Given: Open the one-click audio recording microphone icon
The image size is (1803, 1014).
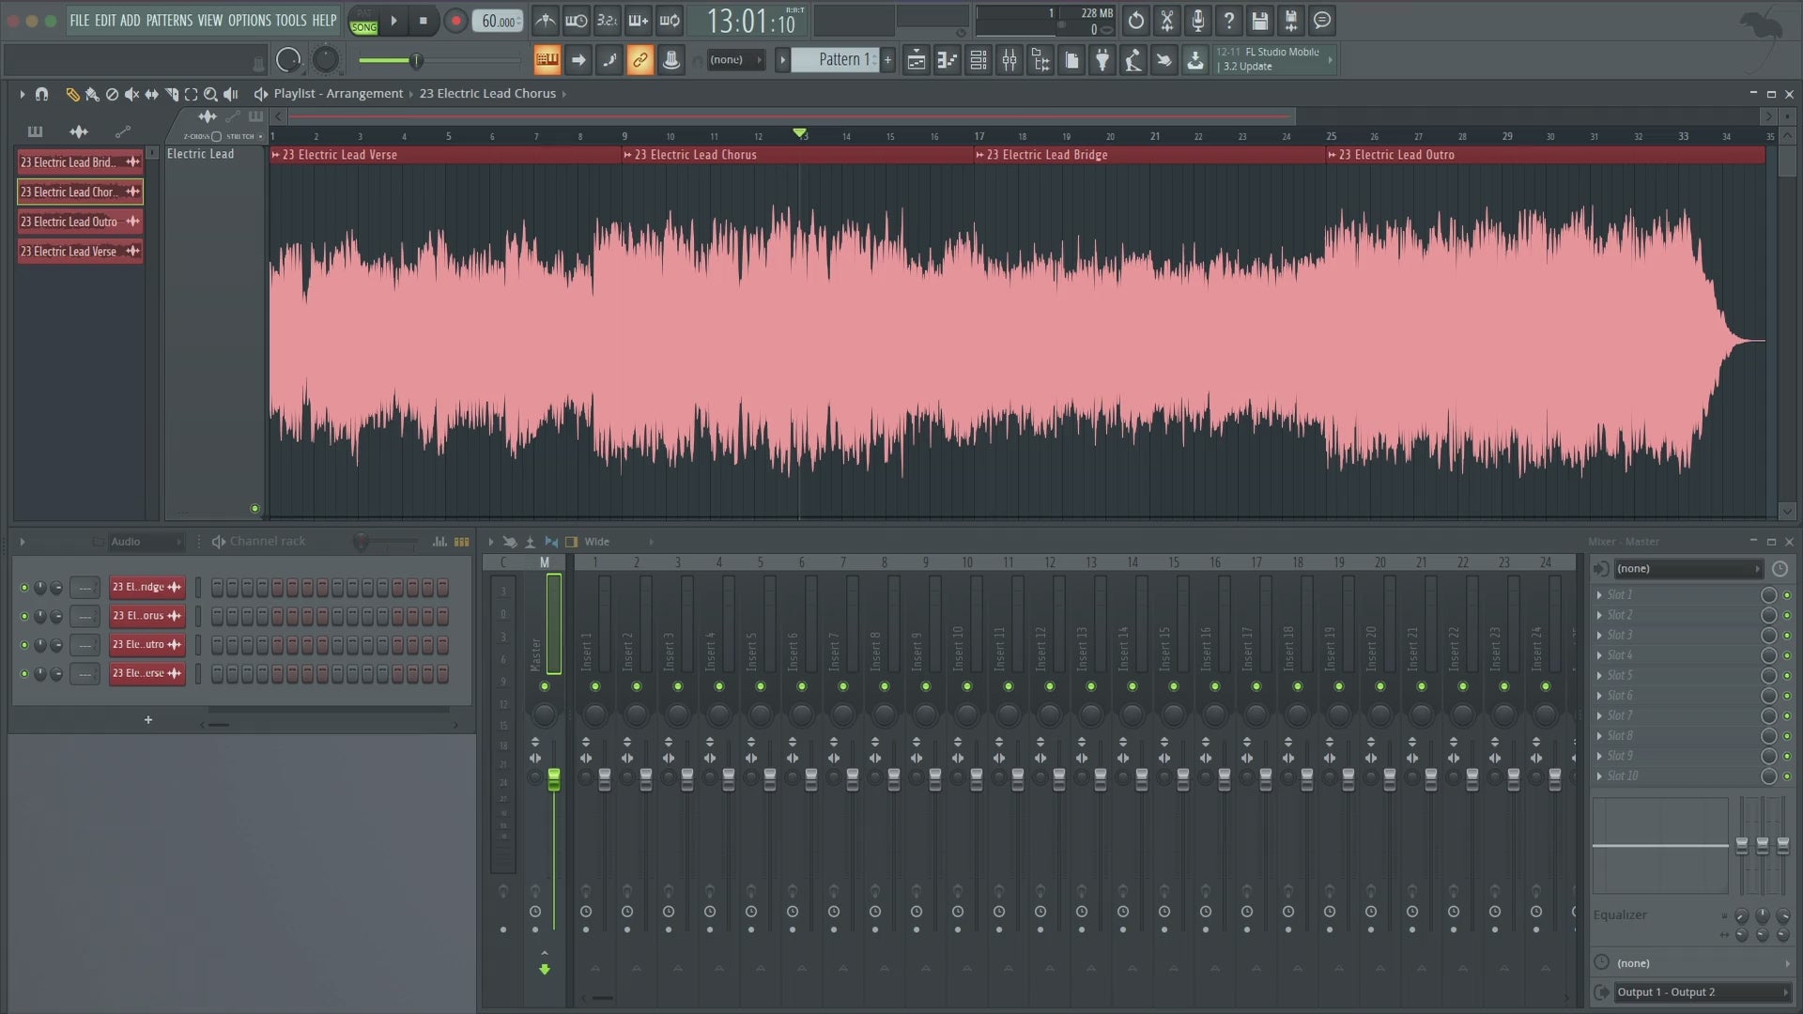Looking at the screenshot, I should 1198,21.
